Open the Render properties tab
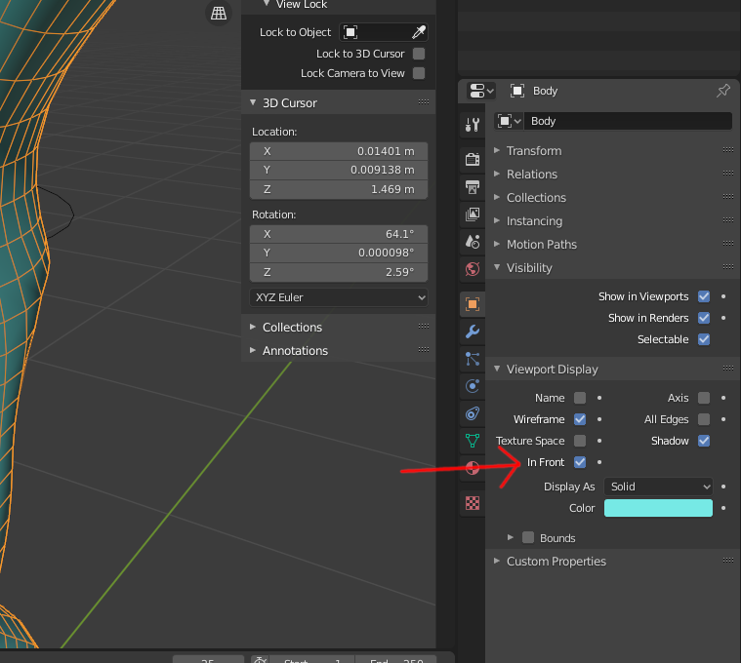This screenshot has height=663, width=741. (473, 159)
